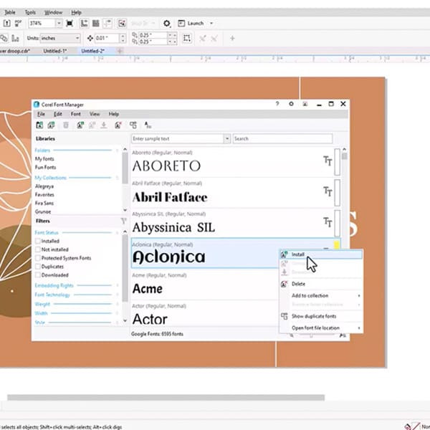The height and width of the screenshot is (430, 430).
Task: Click Publish to PDF icon in CorelDRAW toolbar
Action: coord(18,24)
